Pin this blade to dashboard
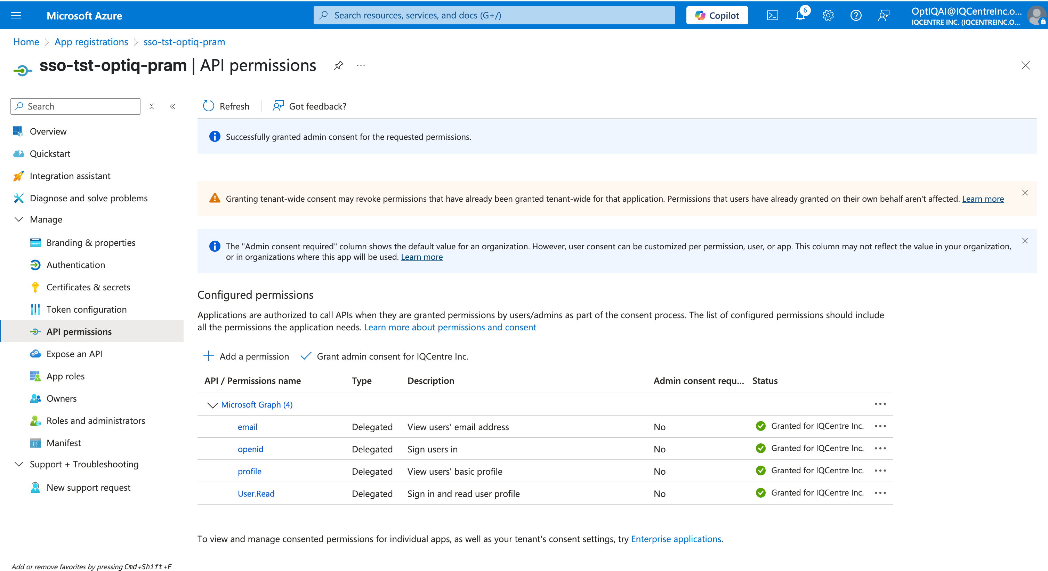 [x=338, y=65]
